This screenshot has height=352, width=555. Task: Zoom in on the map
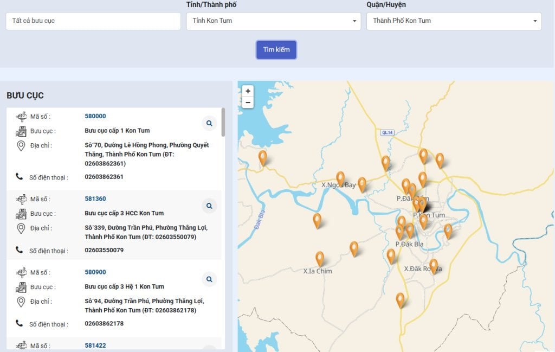[248, 91]
